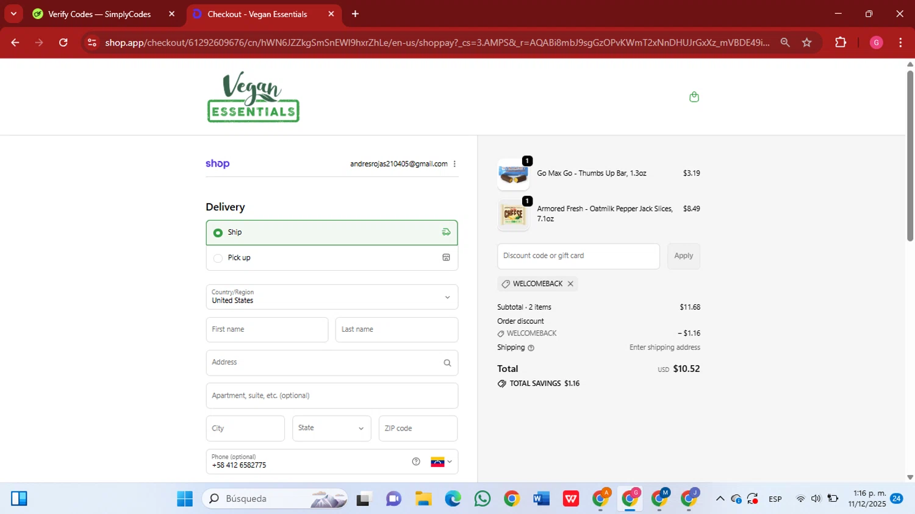Select the Pick up delivery option
Image resolution: width=915 pixels, height=514 pixels.
pos(332,258)
